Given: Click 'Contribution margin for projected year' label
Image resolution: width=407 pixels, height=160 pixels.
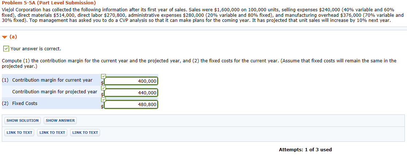Looking at the screenshot, I should [x=55, y=91].
